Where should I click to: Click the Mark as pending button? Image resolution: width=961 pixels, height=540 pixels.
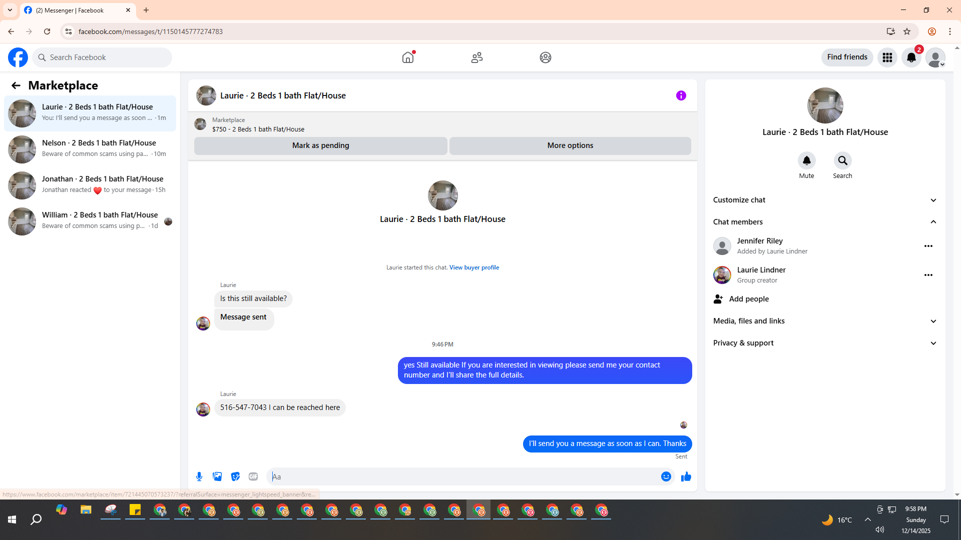[x=320, y=145]
